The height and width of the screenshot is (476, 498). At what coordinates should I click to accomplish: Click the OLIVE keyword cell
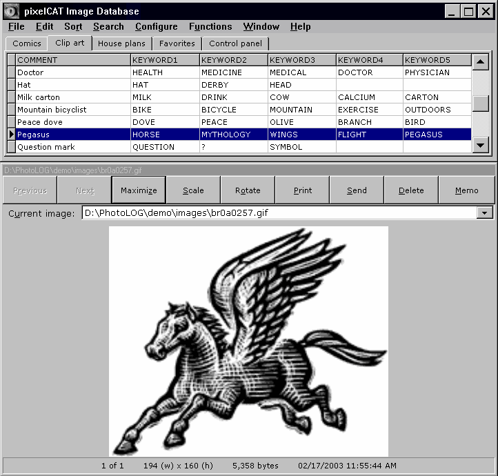[x=302, y=122]
